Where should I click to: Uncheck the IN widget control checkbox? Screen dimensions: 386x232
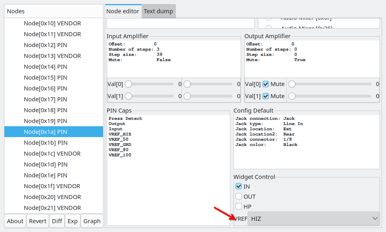pyautogui.click(x=239, y=186)
